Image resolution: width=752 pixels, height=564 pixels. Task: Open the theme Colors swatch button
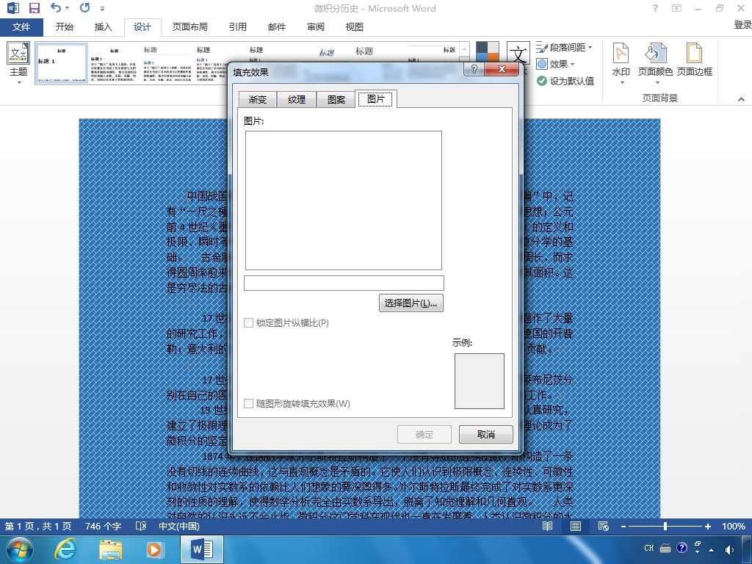pos(488,51)
